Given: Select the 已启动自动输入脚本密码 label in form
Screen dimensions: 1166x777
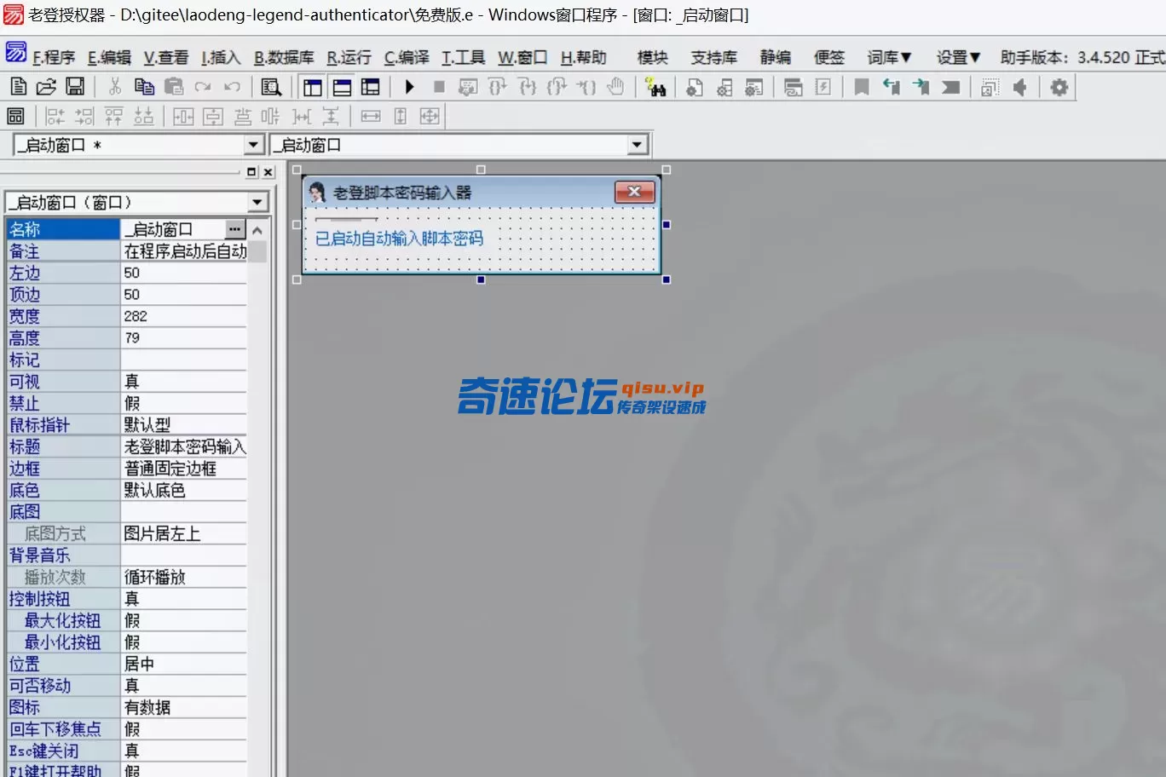Looking at the screenshot, I should click(399, 239).
